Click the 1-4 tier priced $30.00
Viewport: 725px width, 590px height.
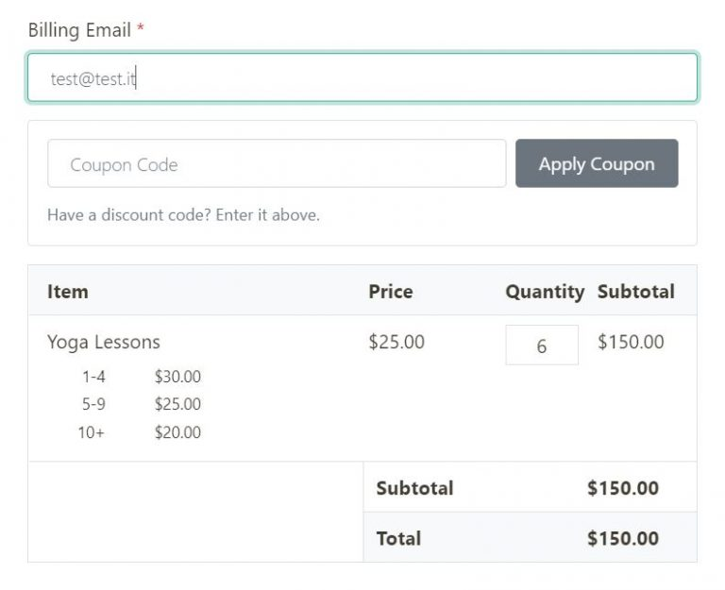142,377
